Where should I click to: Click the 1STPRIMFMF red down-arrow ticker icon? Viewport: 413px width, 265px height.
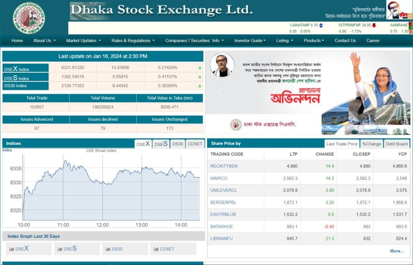click(374, 25)
